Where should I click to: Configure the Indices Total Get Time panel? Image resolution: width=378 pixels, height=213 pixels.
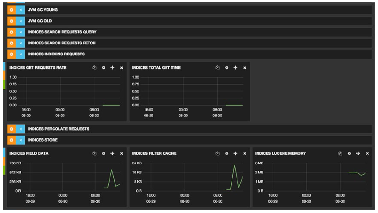(227, 68)
